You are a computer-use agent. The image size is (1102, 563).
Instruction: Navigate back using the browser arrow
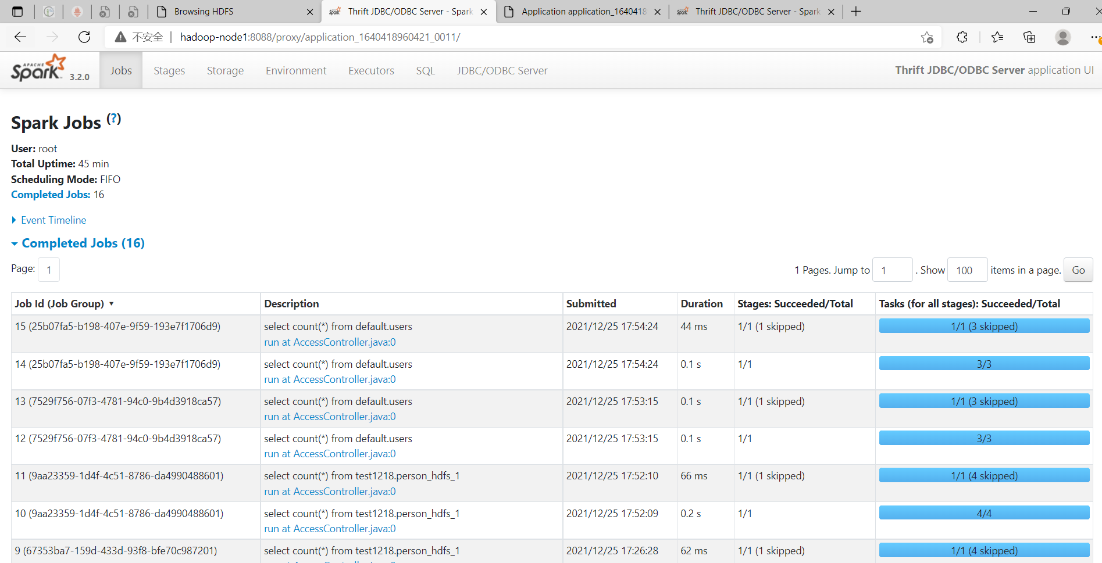[x=20, y=37]
